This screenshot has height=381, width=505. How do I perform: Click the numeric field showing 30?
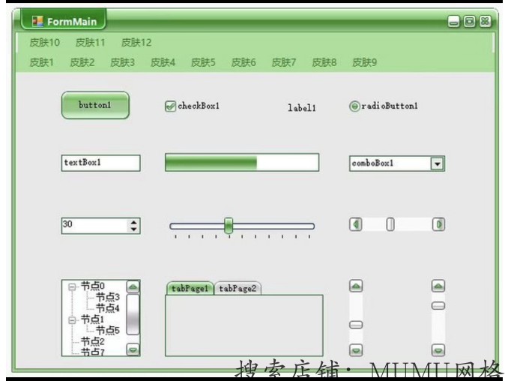(95, 225)
